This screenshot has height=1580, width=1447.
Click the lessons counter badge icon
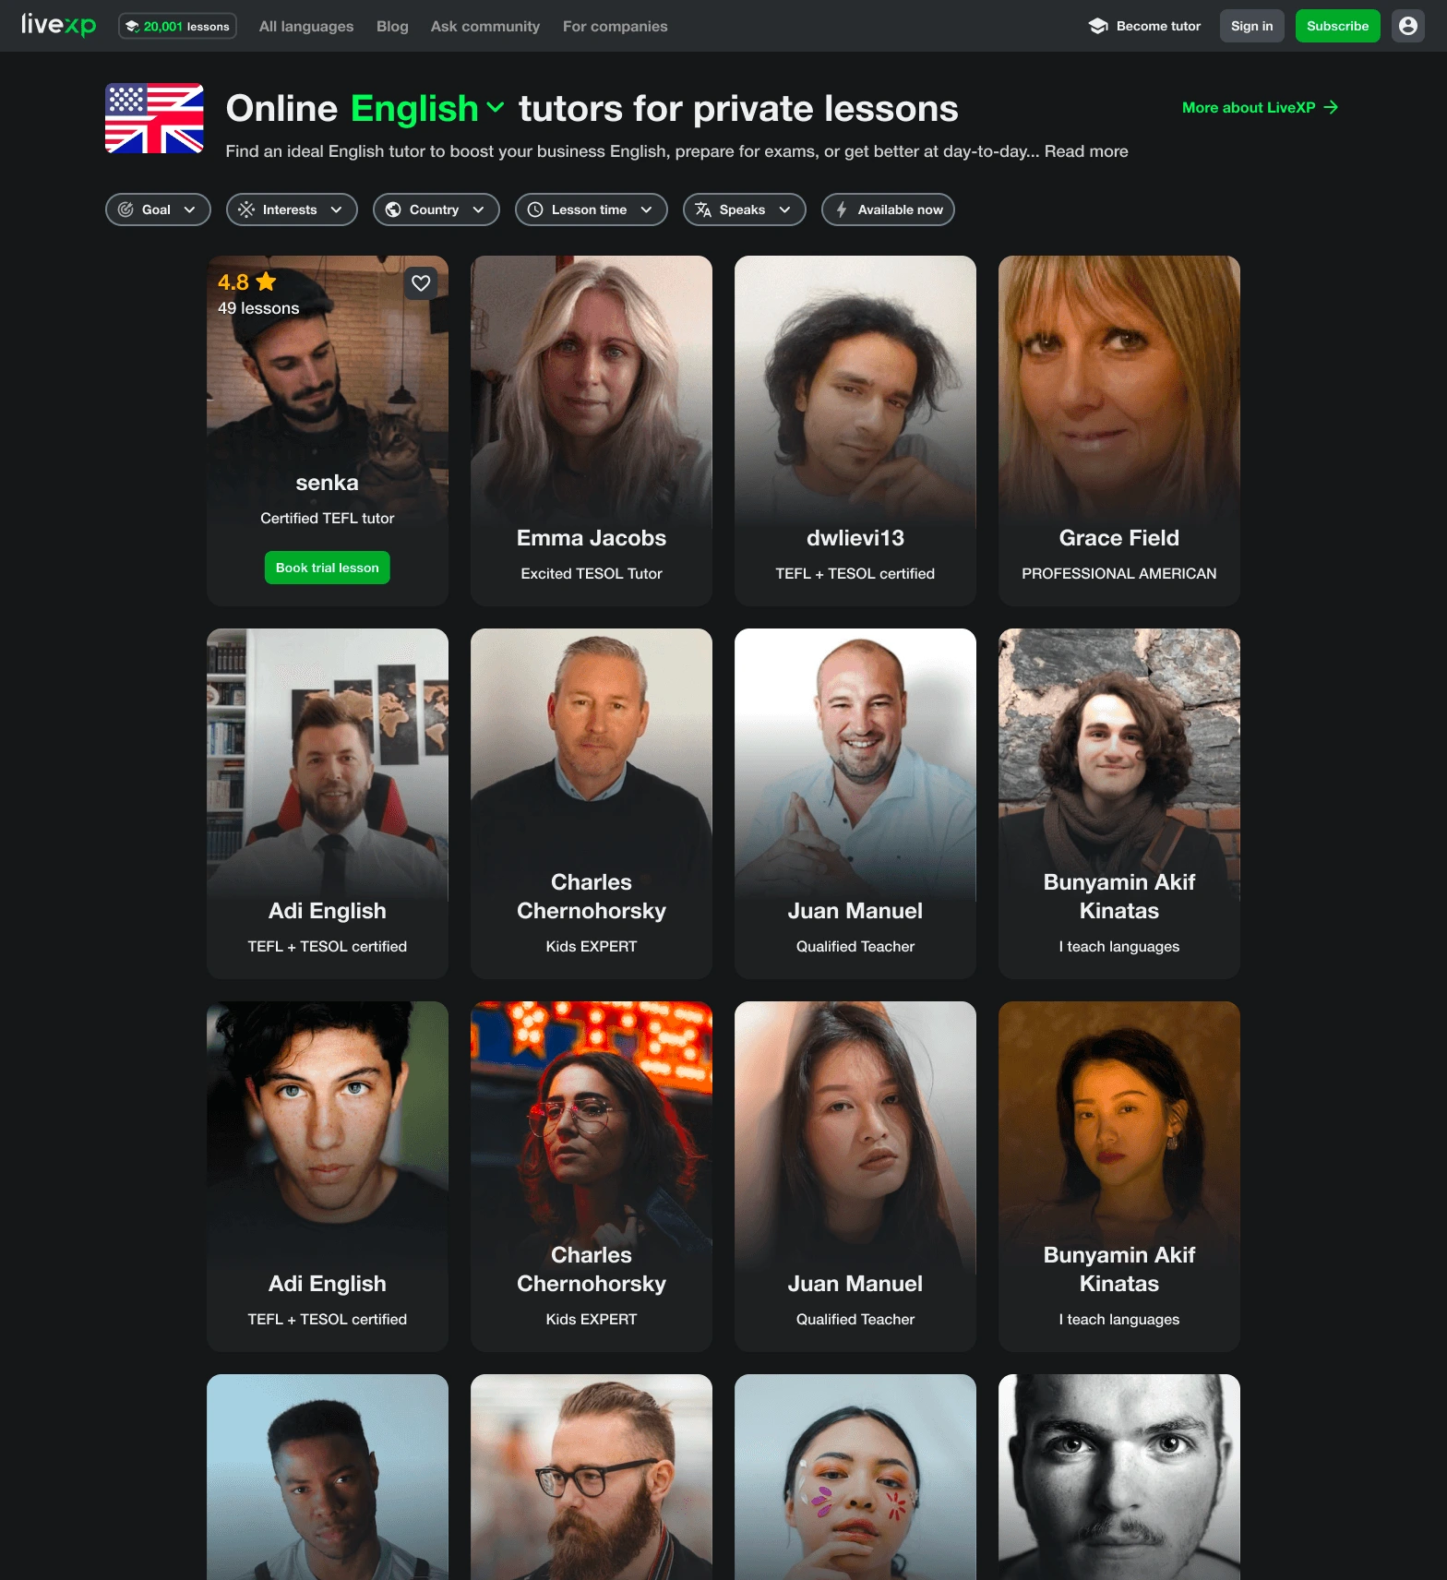pos(133,26)
